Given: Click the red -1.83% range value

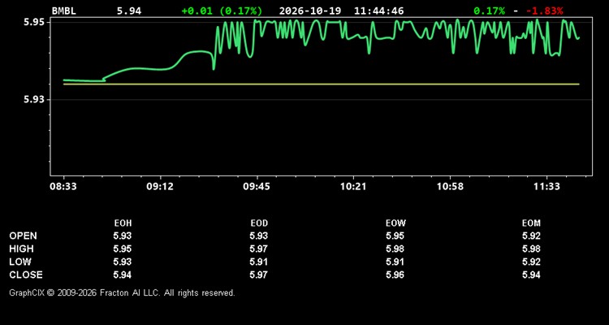Looking at the screenshot, I should coord(545,11).
